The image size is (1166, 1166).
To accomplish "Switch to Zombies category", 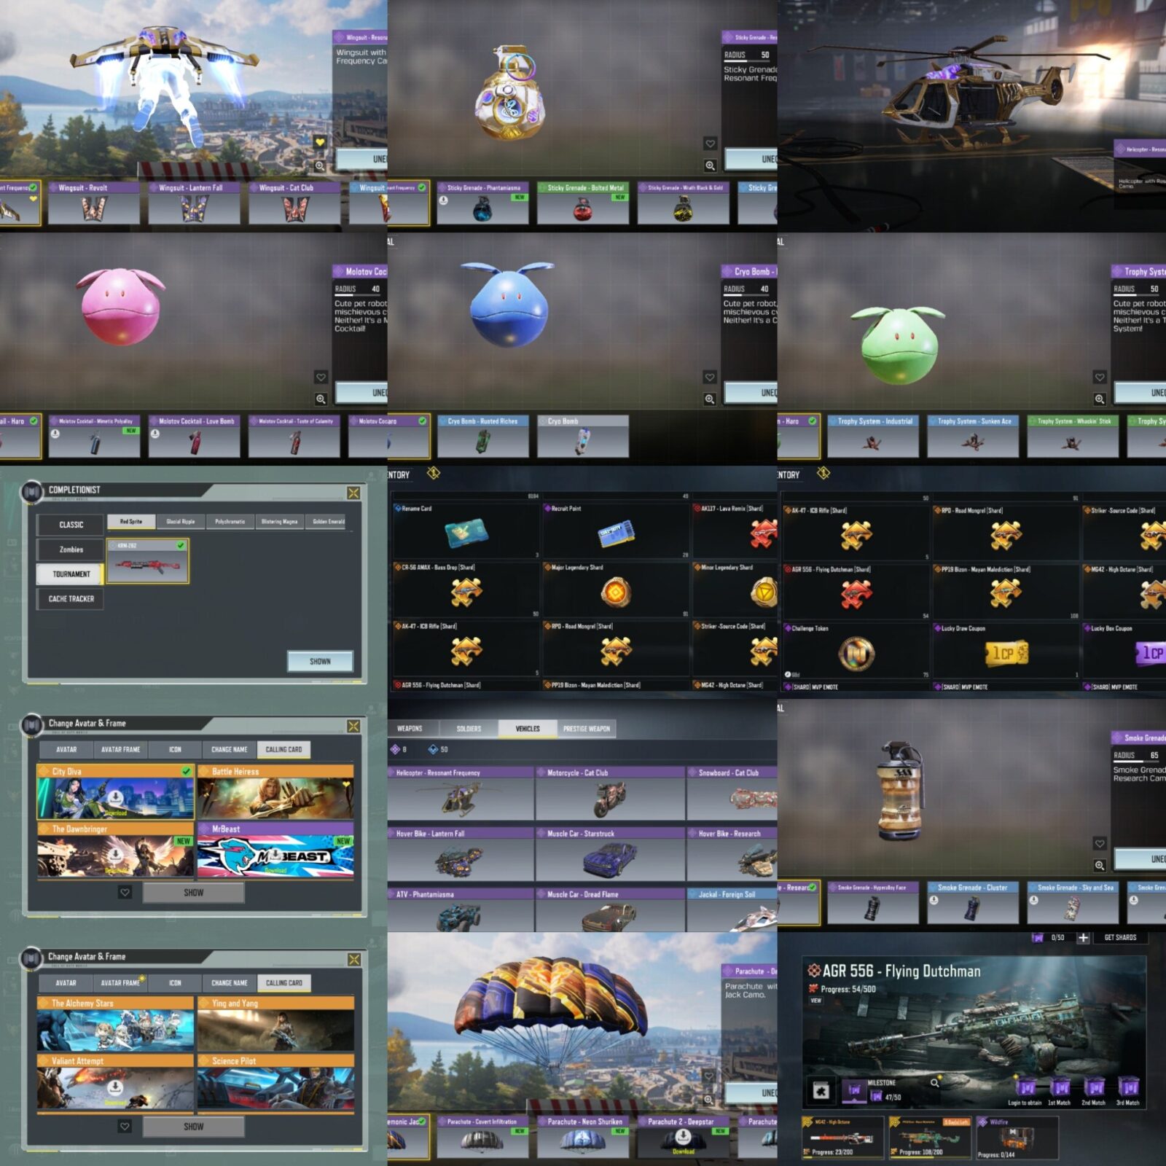I will pyautogui.click(x=71, y=549).
